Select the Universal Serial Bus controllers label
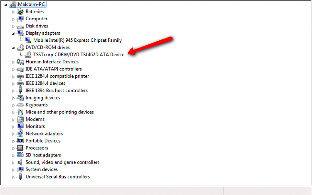Viewport: 312px width, 195px height. point(58,177)
